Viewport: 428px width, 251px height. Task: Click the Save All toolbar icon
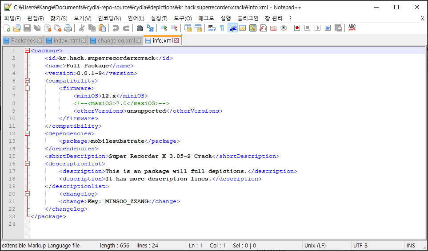coord(37,28)
